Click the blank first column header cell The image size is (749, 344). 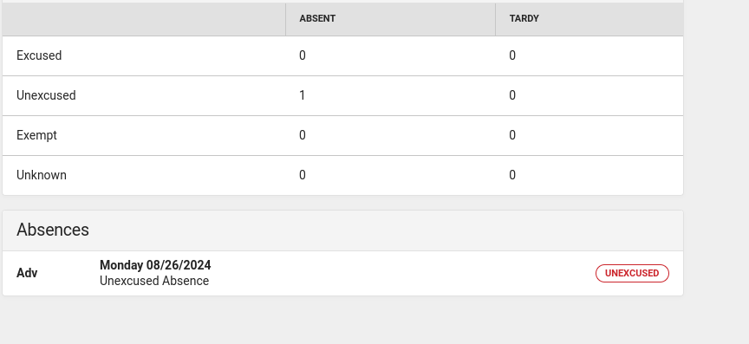(144, 19)
